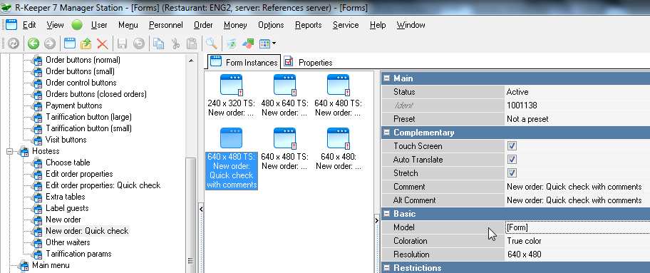
Task: Collapse the Restrictions properties section
Action: [x=387, y=267]
